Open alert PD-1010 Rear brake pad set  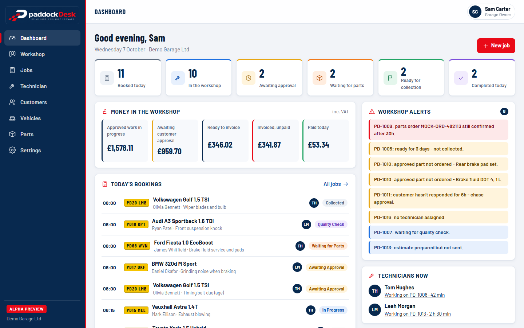[438, 164]
